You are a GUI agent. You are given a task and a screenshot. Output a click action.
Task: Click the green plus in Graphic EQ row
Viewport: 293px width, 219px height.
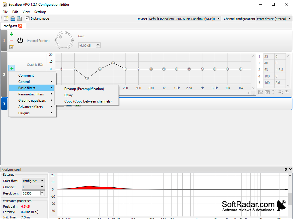coord(12,68)
